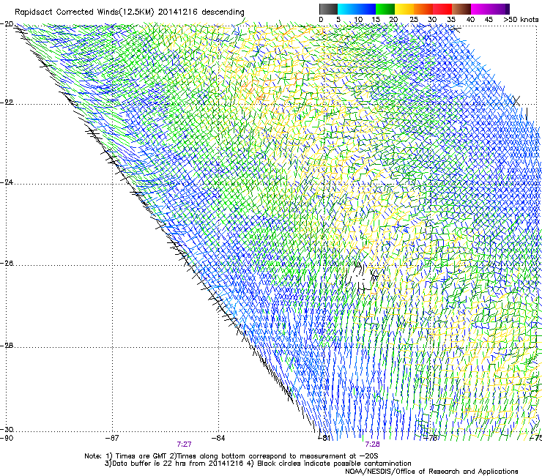
Task: Click the -30 latitude axis label
Action: click(7, 429)
